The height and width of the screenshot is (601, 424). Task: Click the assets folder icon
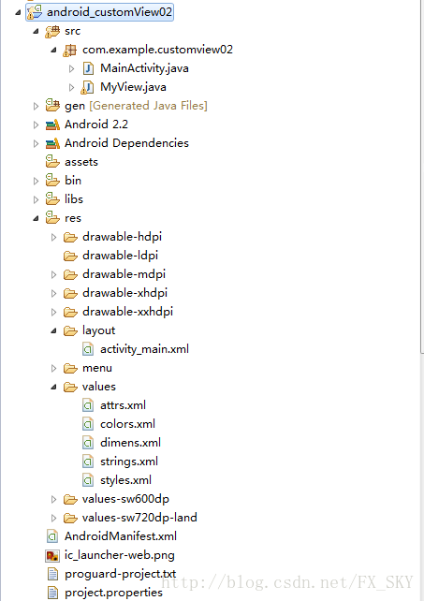(x=52, y=162)
